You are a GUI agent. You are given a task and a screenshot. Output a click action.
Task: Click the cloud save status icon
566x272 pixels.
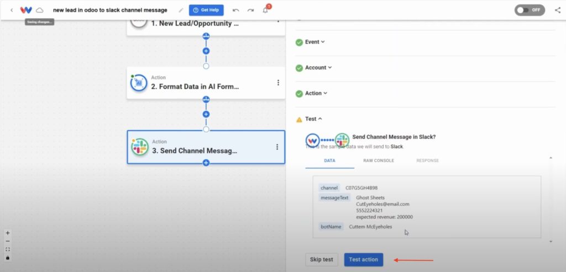39,10
